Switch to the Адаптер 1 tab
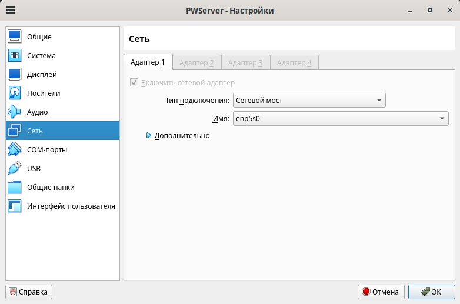The image size is (460, 304). click(x=148, y=62)
